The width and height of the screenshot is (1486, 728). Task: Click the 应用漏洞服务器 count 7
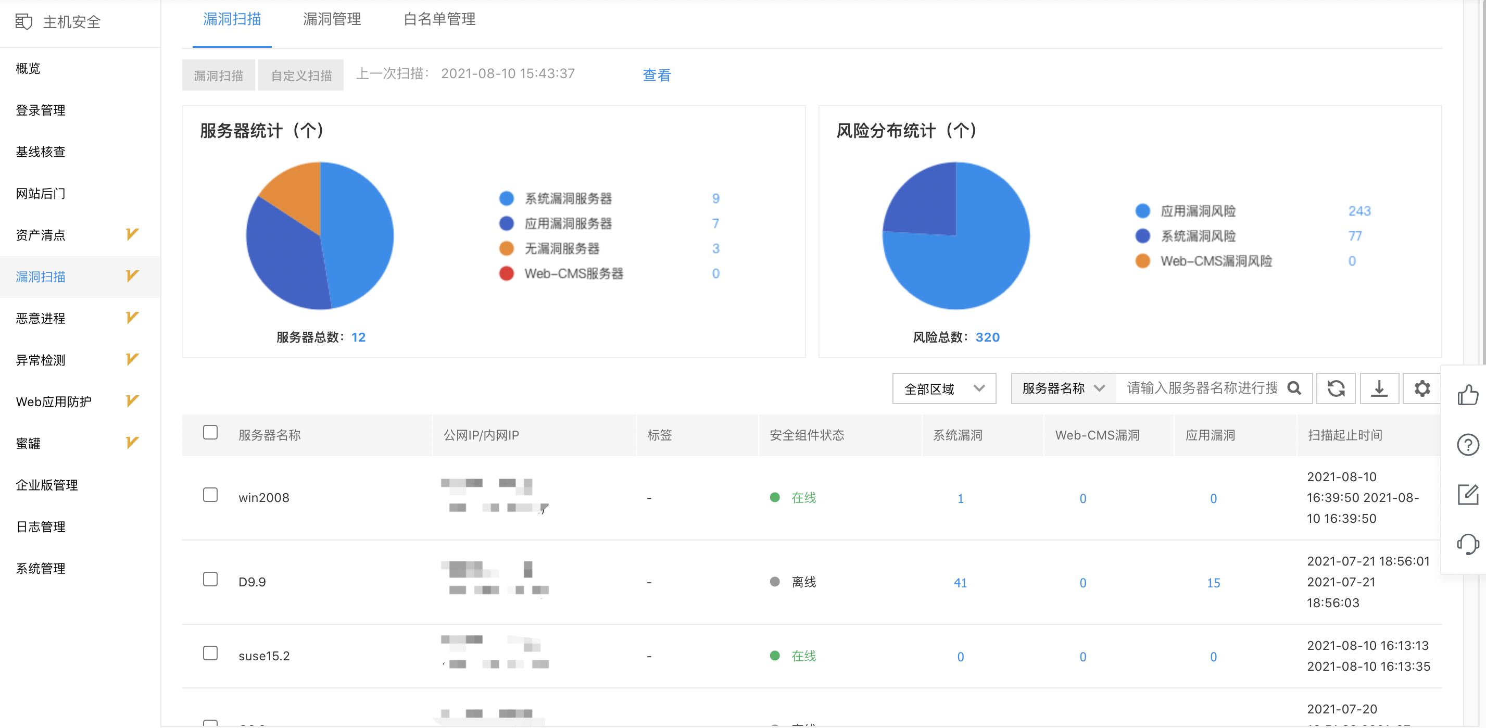[715, 223]
